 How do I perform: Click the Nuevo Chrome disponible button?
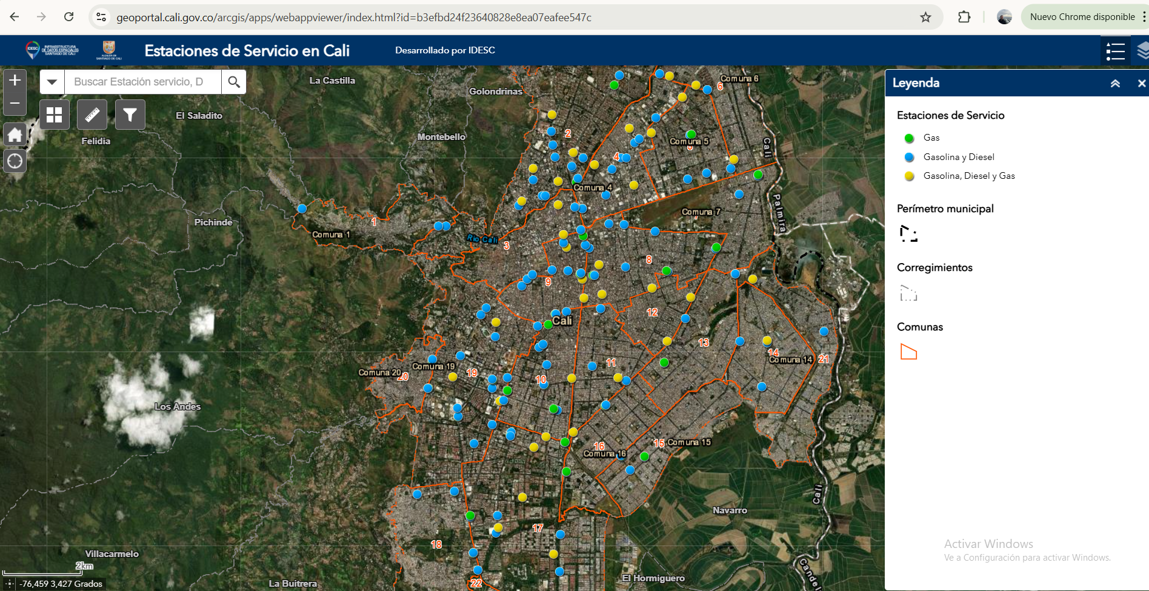[1082, 17]
